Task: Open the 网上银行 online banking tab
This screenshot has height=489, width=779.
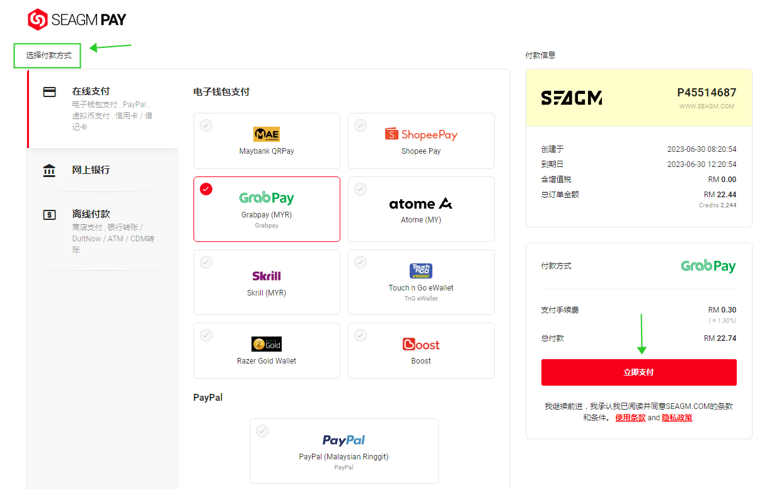Action: [103, 170]
